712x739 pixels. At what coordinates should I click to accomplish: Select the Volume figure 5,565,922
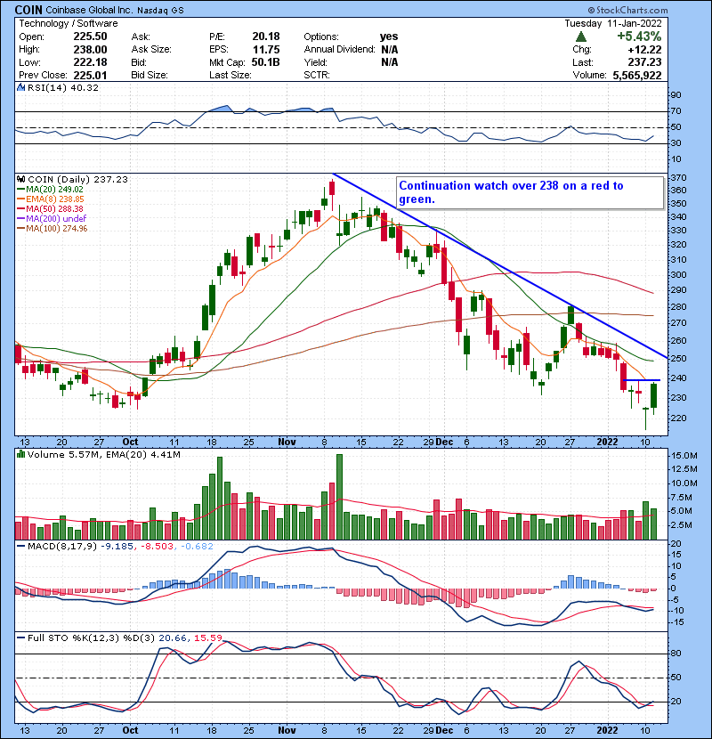[x=637, y=76]
